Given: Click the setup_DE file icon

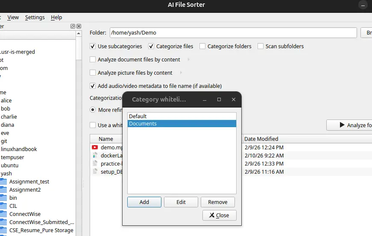Looking at the screenshot, I should (x=95, y=172).
